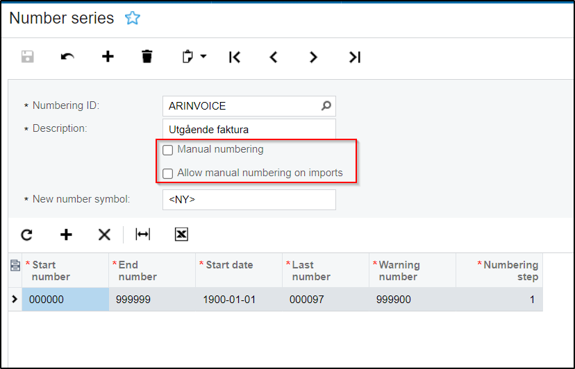575x369 pixels.
Task: Open the clipboard dropdown arrow
Action: pyautogui.click(x=203, y=57)
